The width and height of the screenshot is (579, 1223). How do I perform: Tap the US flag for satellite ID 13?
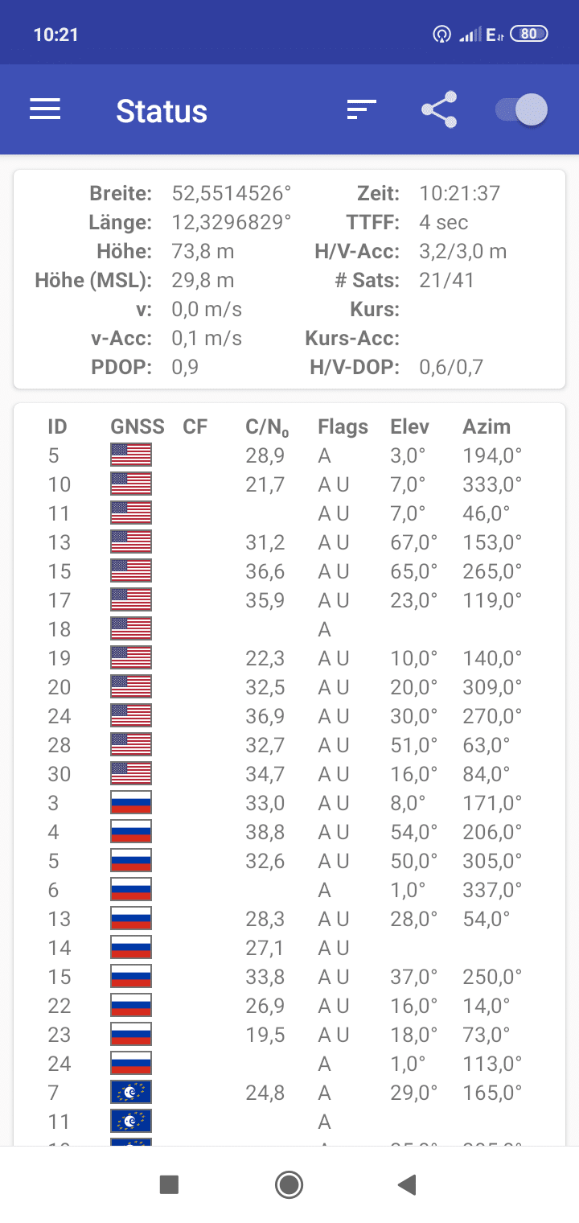point(131,541)
